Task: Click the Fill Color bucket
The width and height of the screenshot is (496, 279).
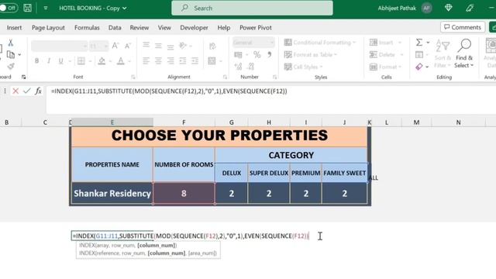Action: [x=102, y=60]
